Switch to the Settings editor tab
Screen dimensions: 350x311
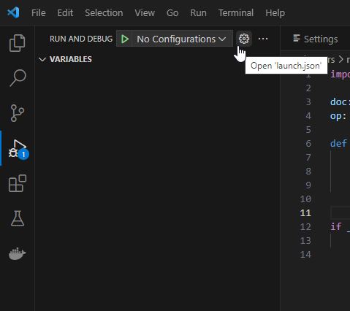pos(316,39)
